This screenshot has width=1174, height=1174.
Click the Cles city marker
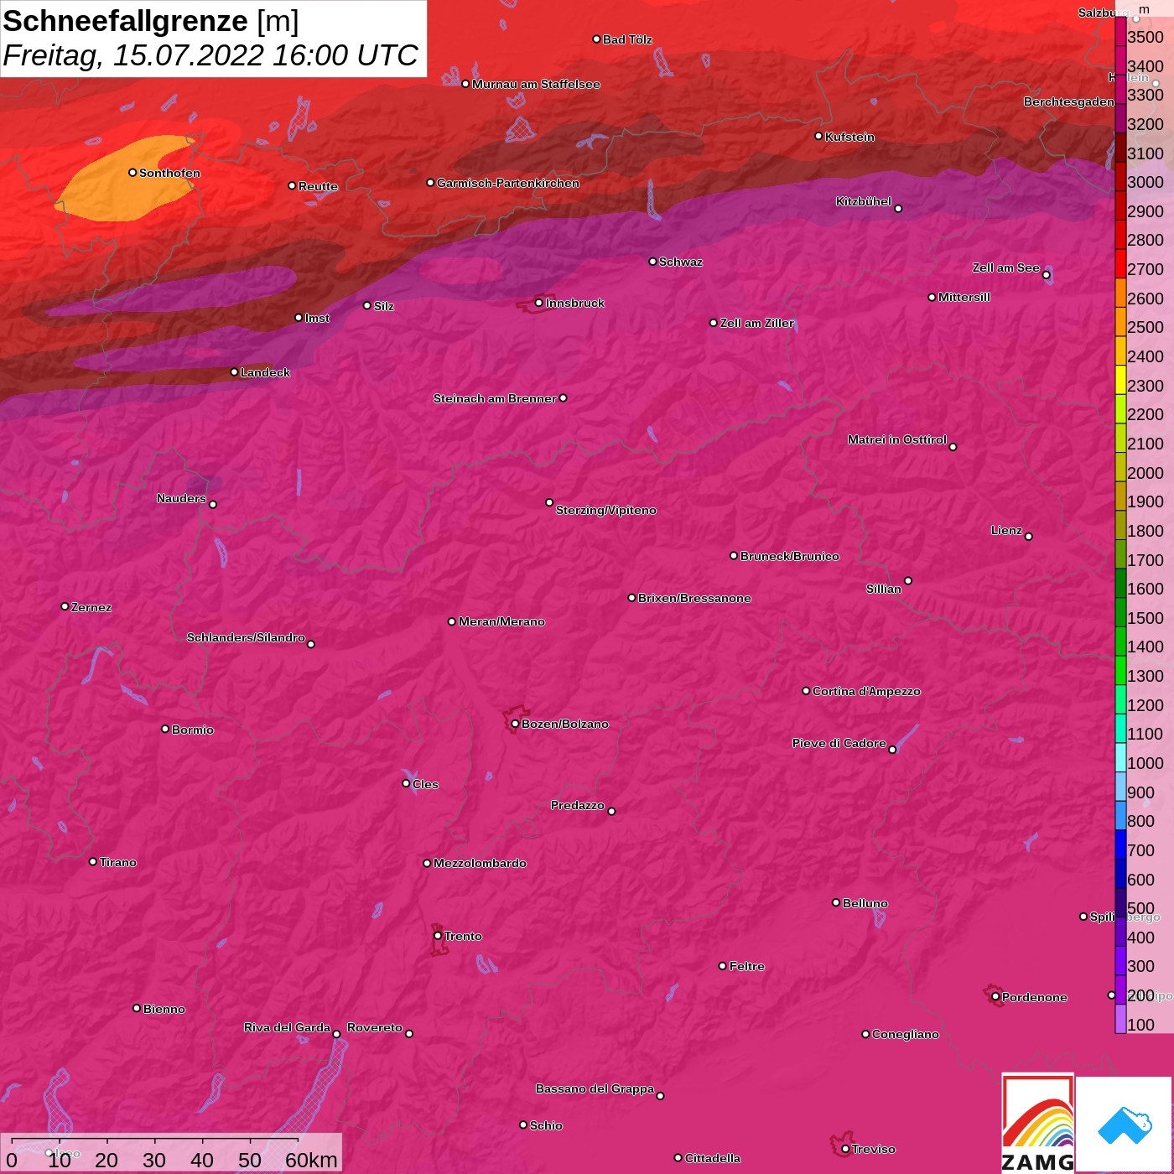406,783
